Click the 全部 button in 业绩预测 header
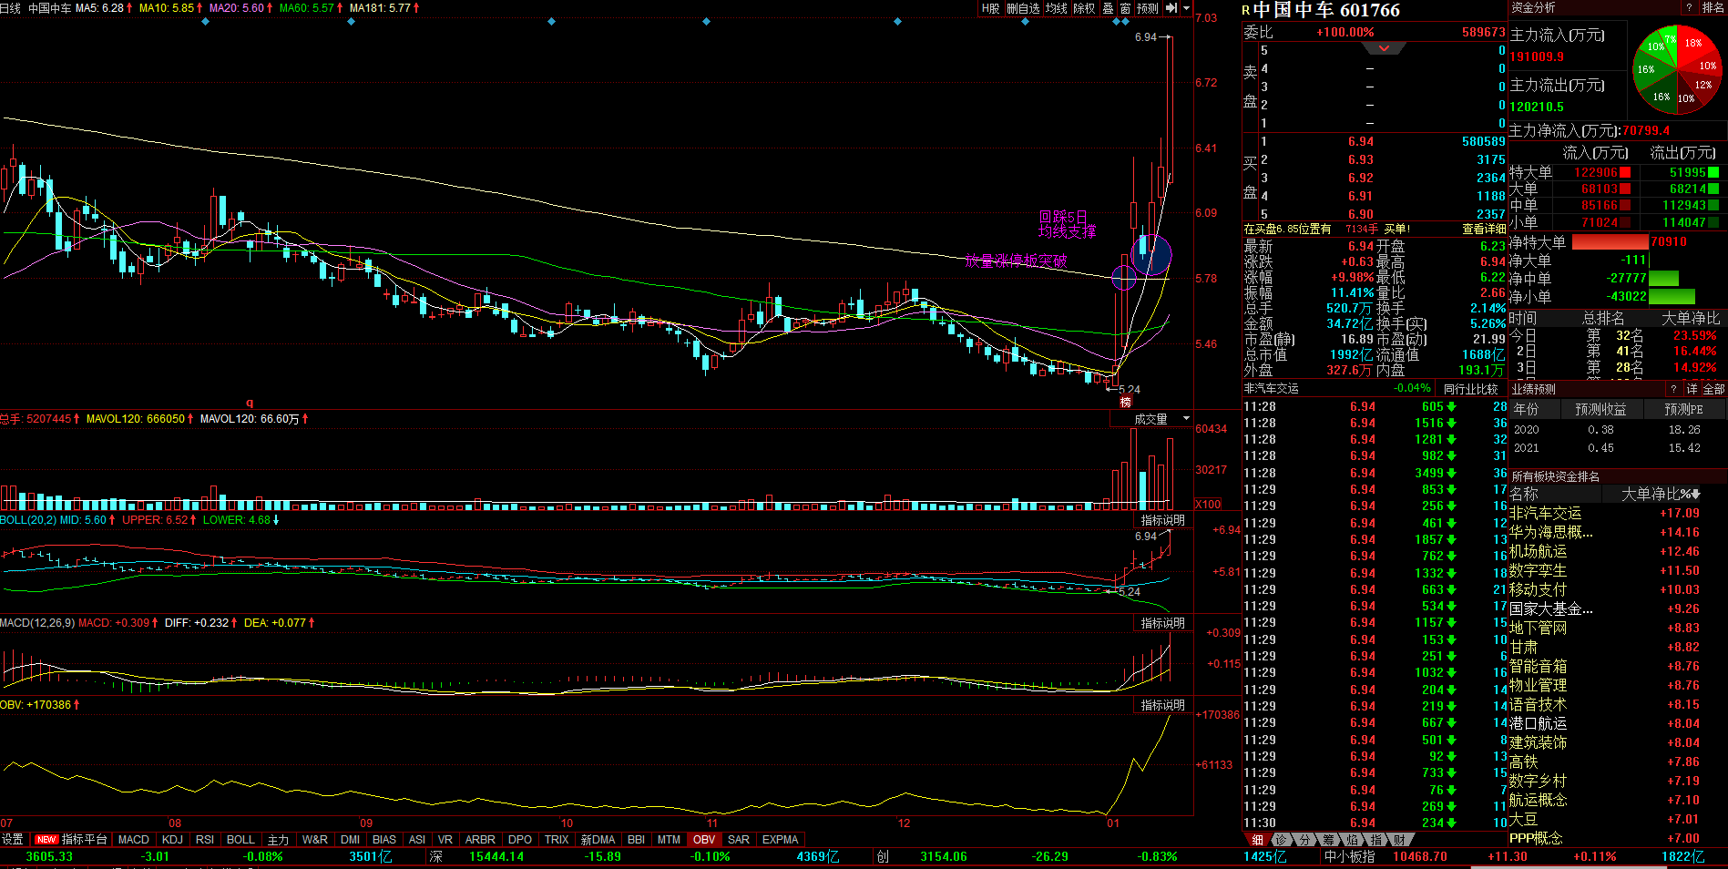 pyautogui.click(x=1713, y=389)
